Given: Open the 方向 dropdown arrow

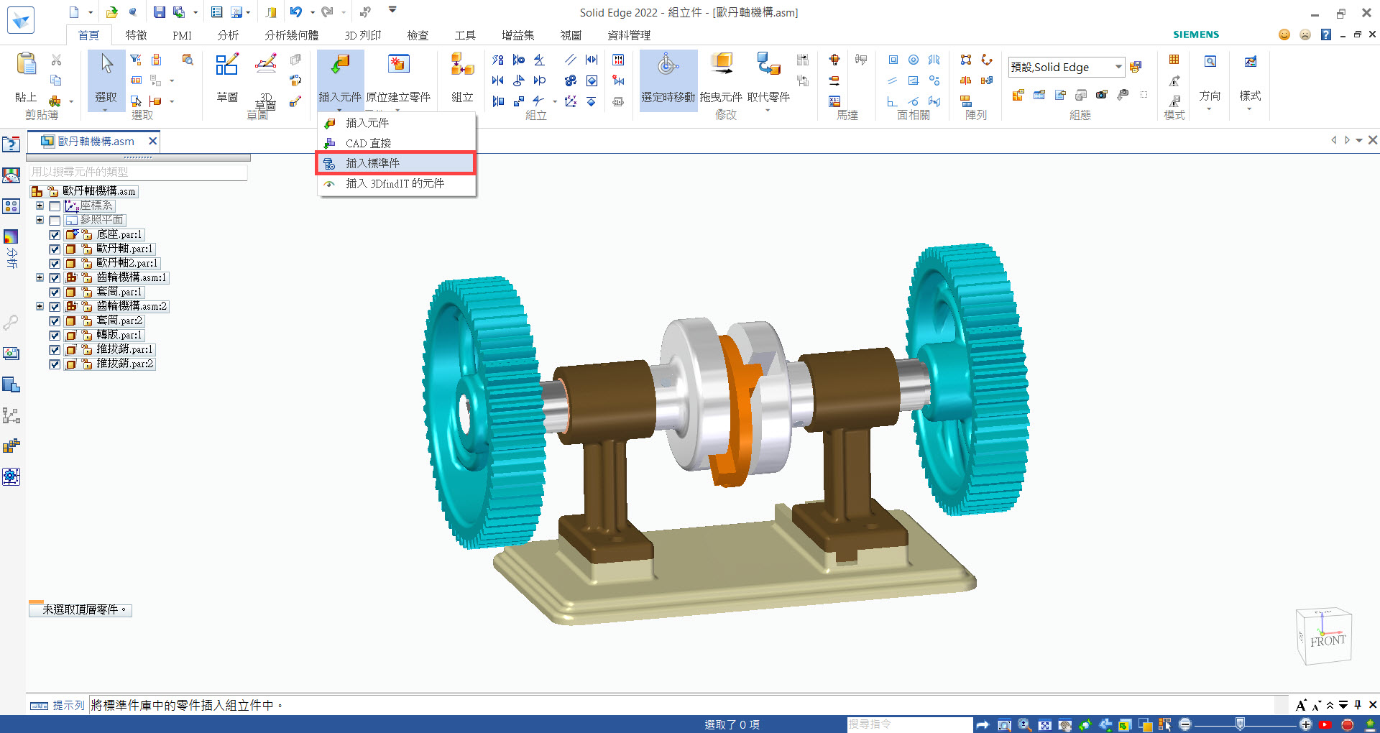Looking at the screenshot, I should (1210, 109).
